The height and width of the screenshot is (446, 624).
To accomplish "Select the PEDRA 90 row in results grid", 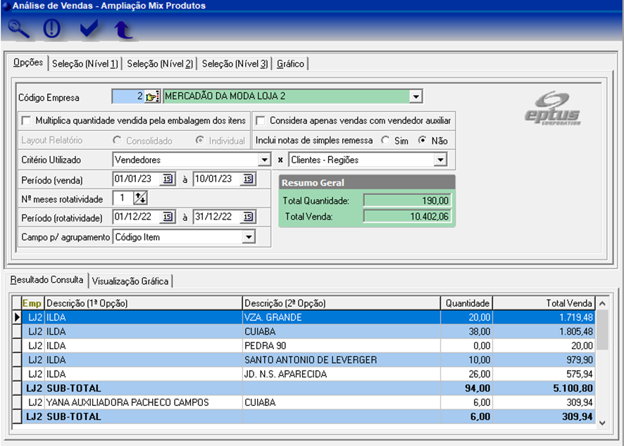I will click(265, 345).
